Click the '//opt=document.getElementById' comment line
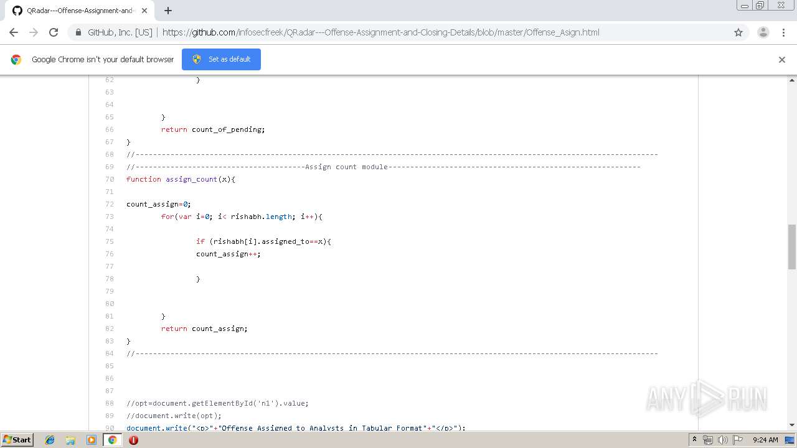 (217, 403)
